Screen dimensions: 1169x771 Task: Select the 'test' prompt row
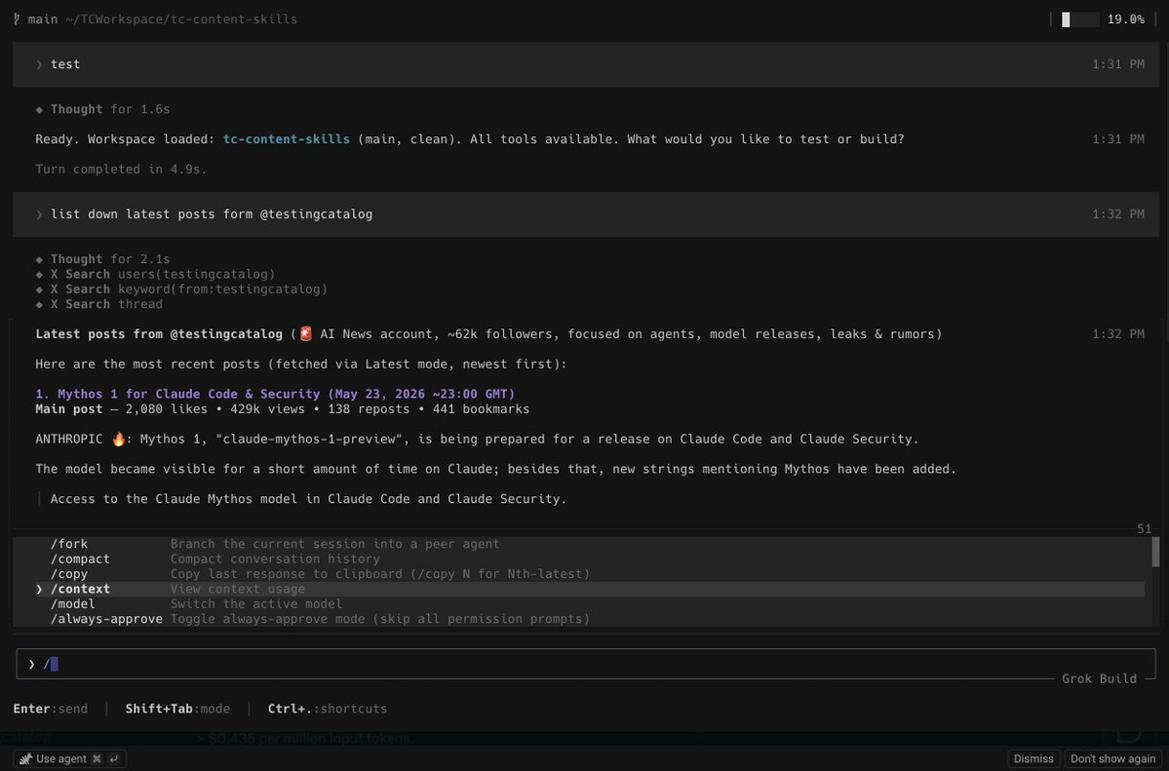586,64
